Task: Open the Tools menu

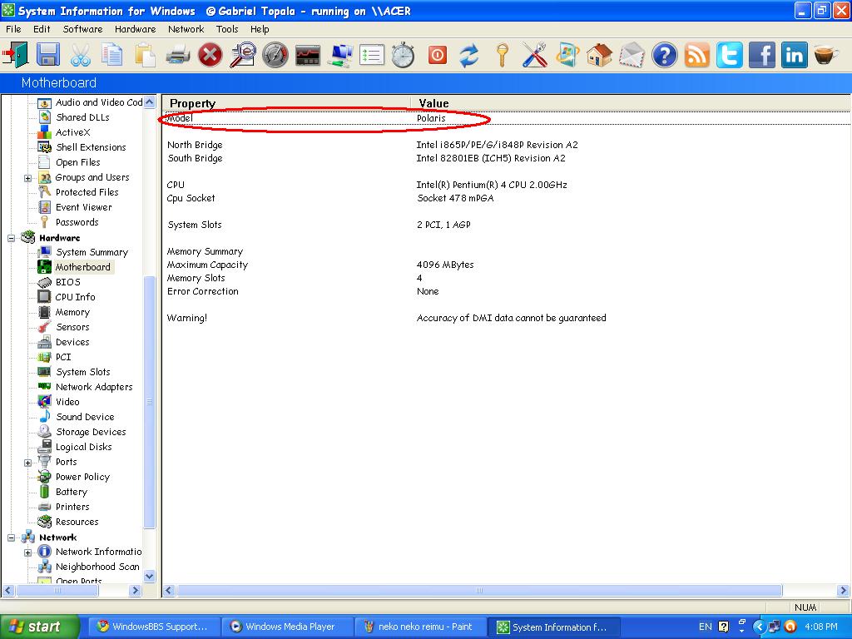Action: click(227, 29)
